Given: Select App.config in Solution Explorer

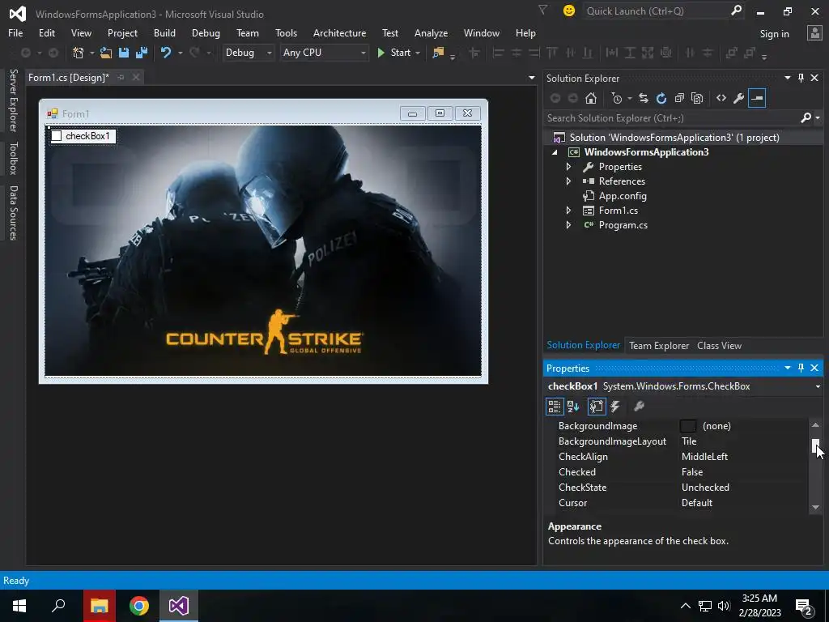Looking at the screenshot, I should (623, 196).
